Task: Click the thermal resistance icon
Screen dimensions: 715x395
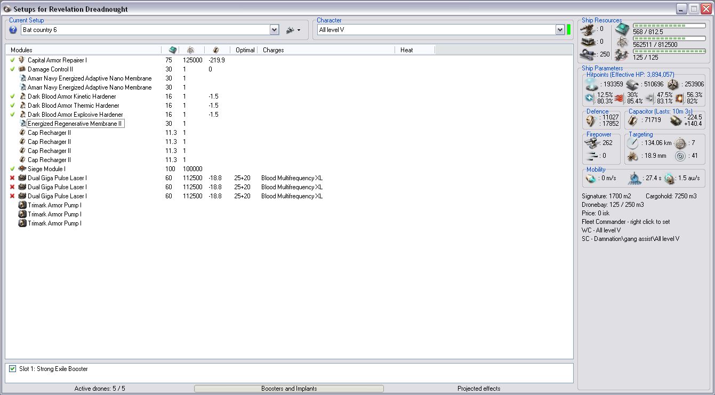Action: click(619, 98)
